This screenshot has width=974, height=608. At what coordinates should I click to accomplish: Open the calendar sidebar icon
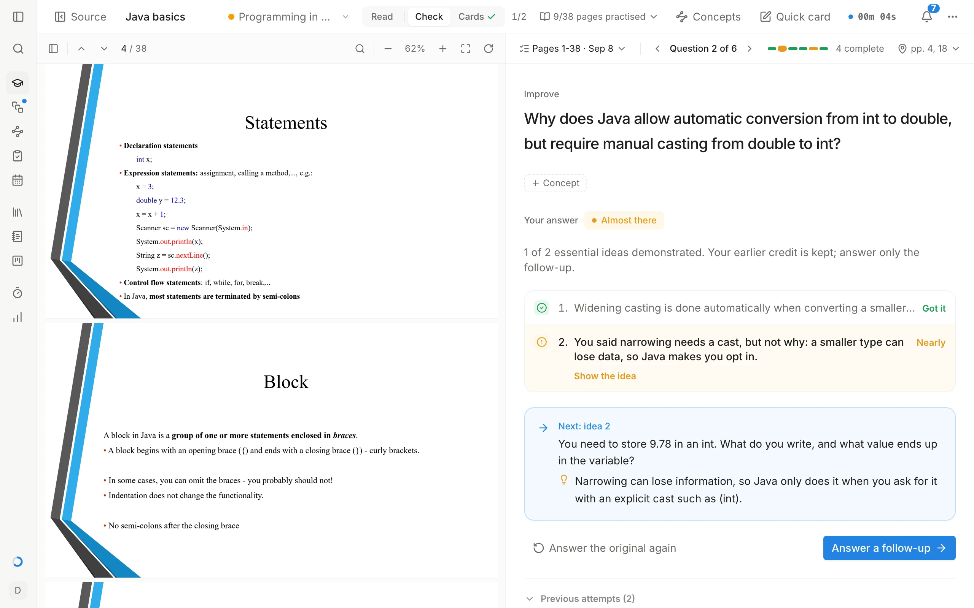point(18,180)
